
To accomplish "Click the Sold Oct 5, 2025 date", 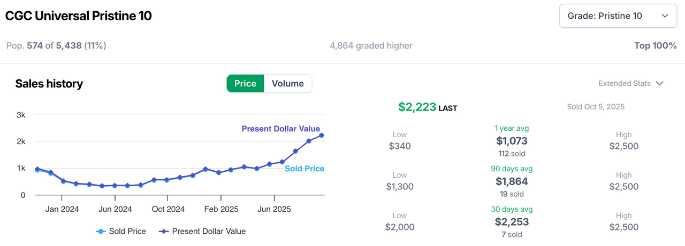I will pos(596,107).
